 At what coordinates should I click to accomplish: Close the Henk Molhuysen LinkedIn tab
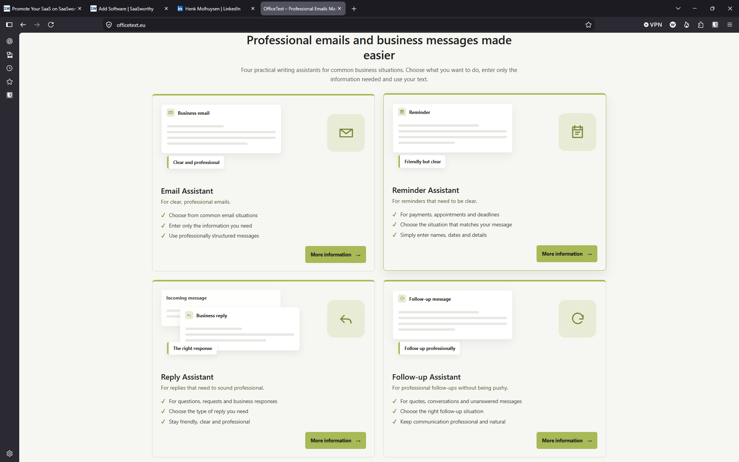[x=253, y=8]
